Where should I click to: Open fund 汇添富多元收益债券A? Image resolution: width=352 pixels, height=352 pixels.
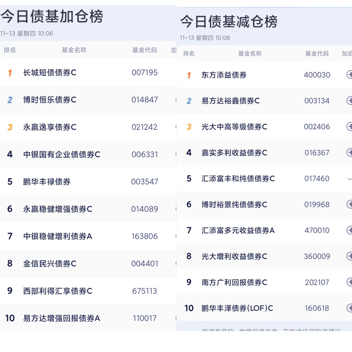point(238,230)
